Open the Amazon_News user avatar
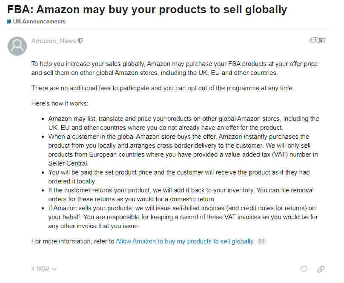 (17, 46)
